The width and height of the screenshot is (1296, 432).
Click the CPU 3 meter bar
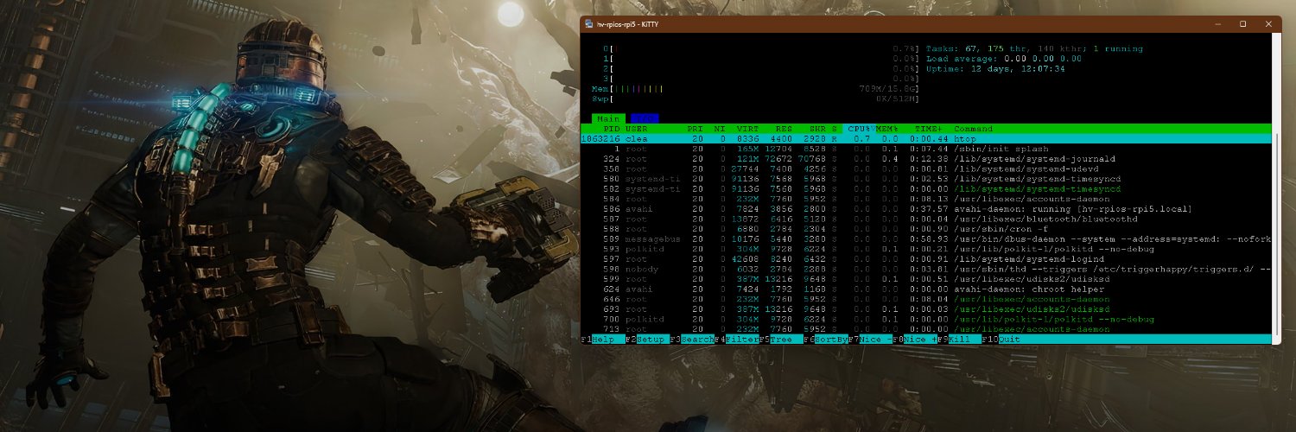coord(761,79)
